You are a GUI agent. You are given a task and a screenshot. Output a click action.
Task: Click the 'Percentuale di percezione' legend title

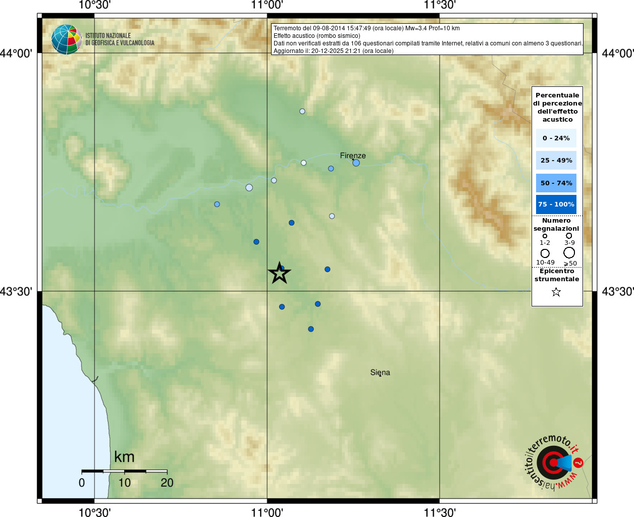557,107
